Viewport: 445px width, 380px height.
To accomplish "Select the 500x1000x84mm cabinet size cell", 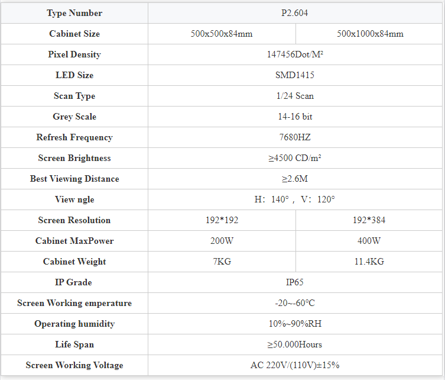I will click(x=369, y=34).
